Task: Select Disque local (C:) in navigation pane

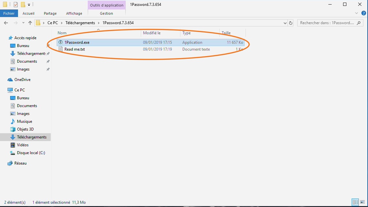Action: pyautogui.click(x=31, y=153)
